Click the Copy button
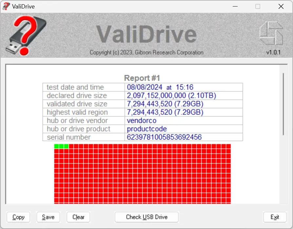Screen dimensions: 293x229 pyautogui.click(x=18, y=217)
